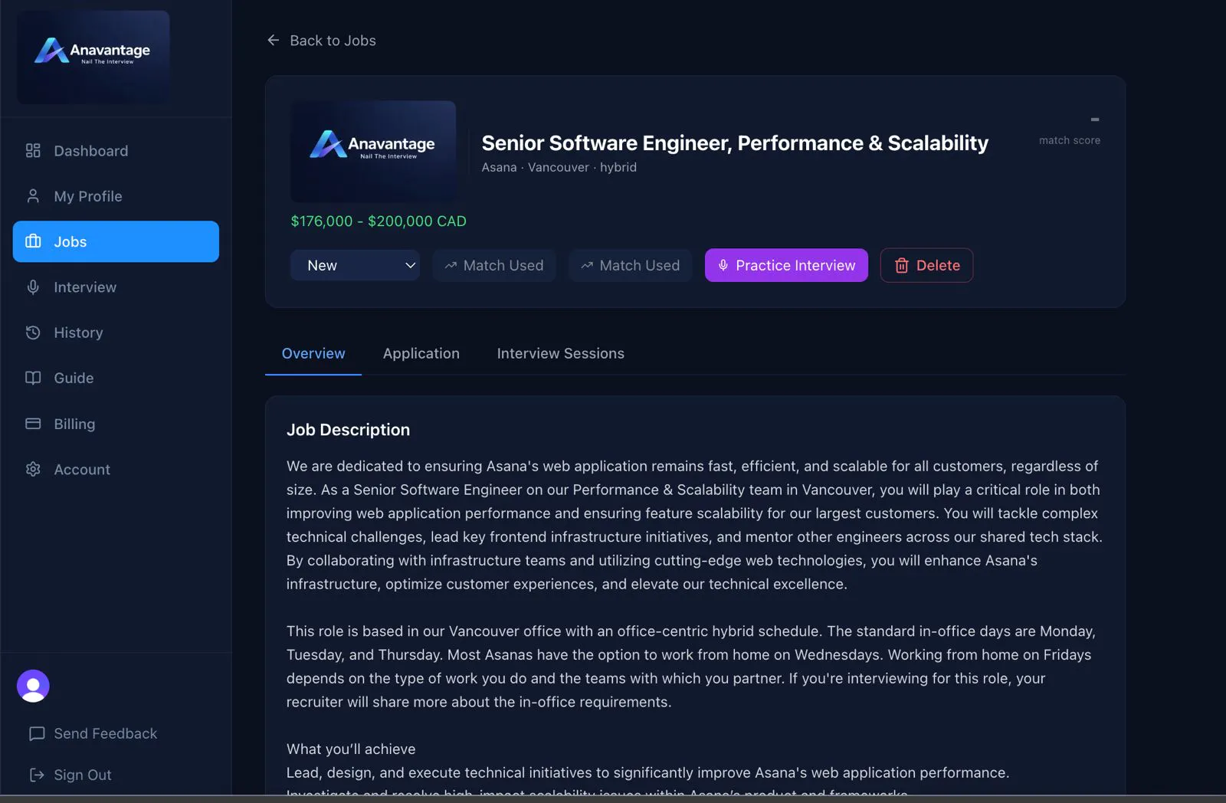Click the What you'll achieve text

tap(351, 749)
